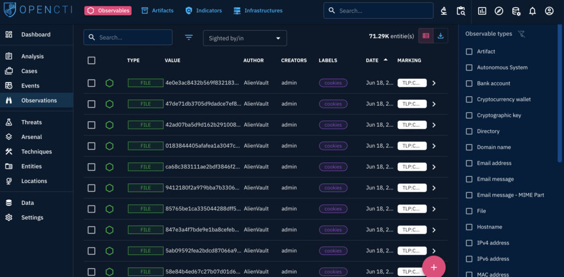Expand the first row's chevron arrow

pyautogui.click(x=434, y=83)
